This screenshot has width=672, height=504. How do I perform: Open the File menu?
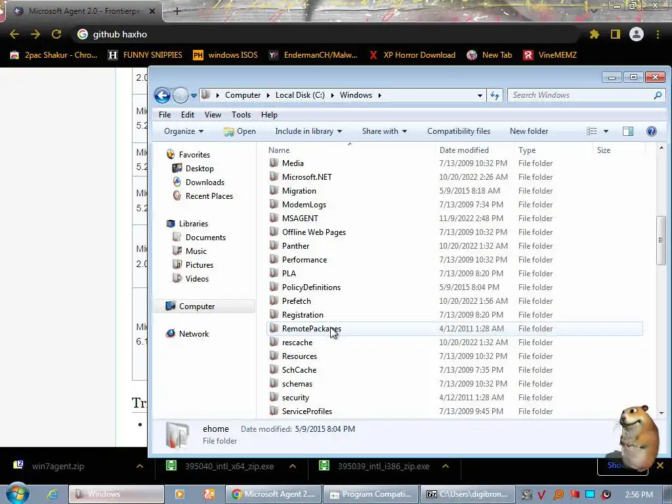point(165,114)
